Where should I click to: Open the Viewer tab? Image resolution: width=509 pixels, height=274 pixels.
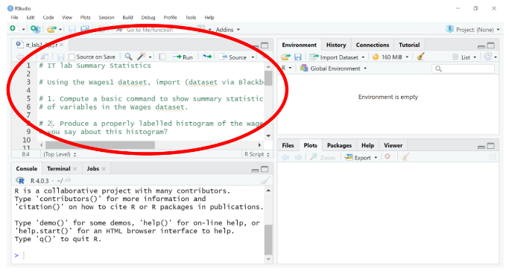click(393, 145)
